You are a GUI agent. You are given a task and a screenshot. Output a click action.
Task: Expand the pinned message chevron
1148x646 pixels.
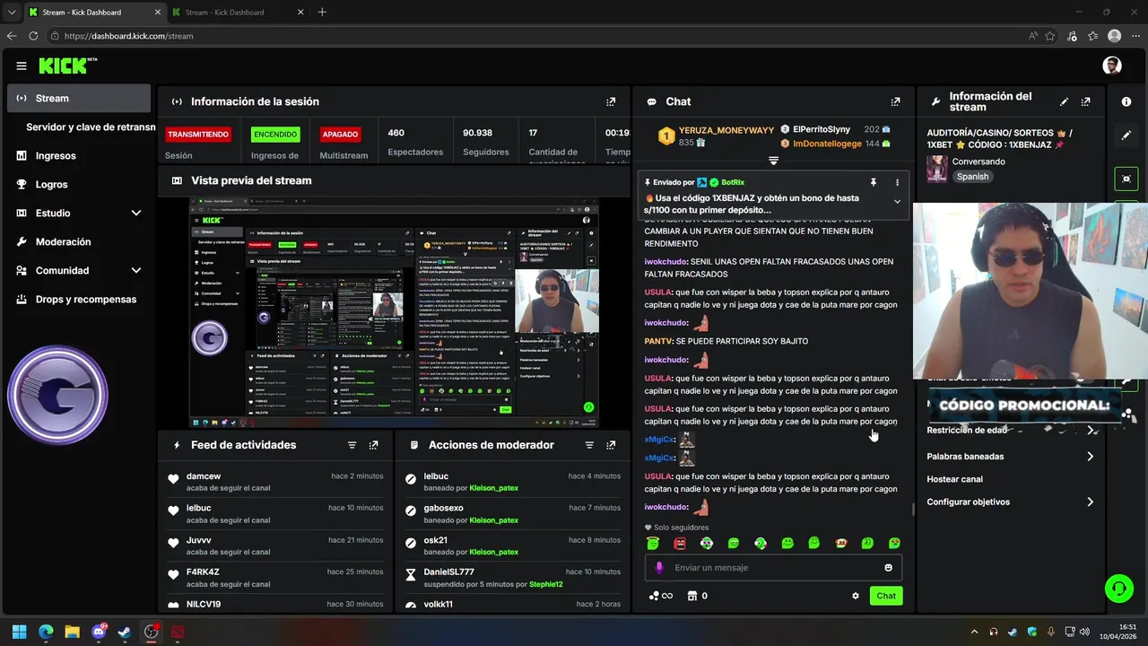coord(897,202)
